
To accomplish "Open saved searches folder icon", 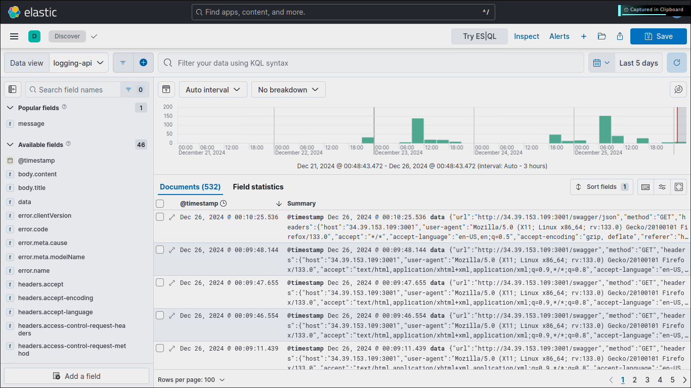I will click(601, 36).
